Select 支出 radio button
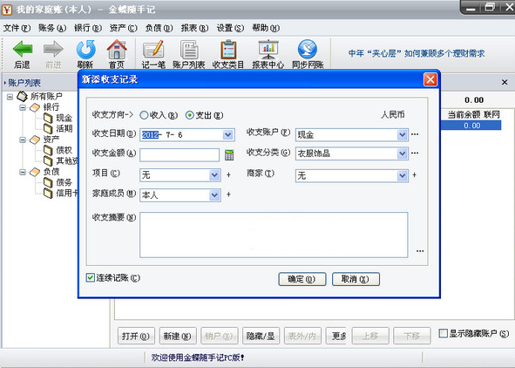Image resolution: width=515 pixels, height=368 pixels. [189, 115]
